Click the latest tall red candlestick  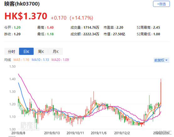pos(161,93)
